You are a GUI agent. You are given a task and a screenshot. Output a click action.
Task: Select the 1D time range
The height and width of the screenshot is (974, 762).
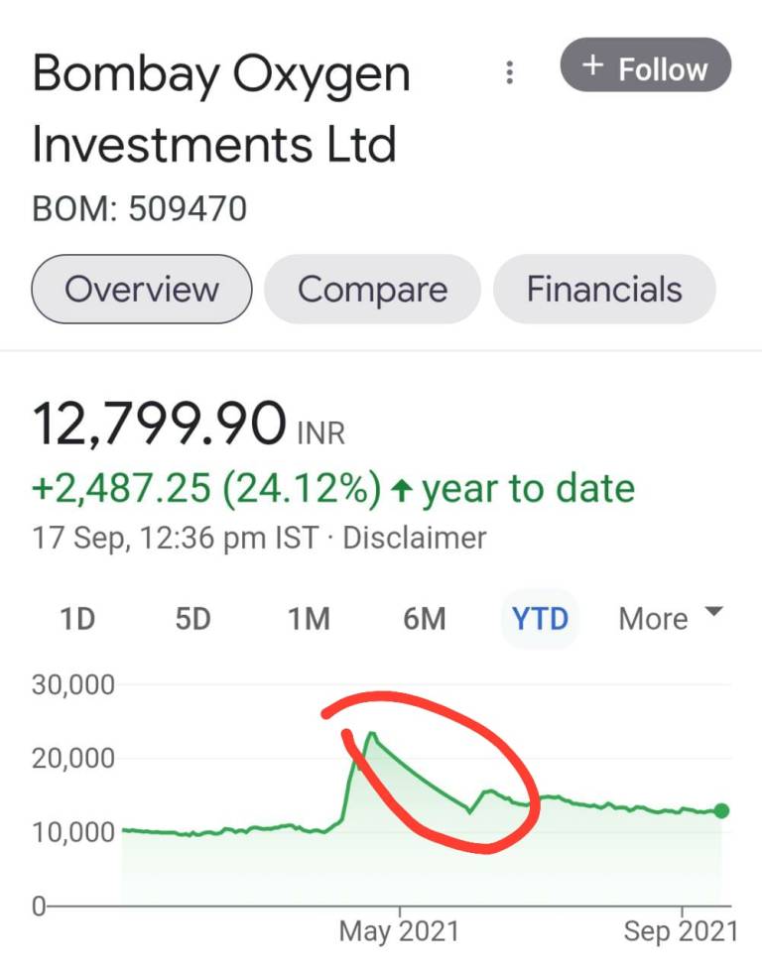77,620
